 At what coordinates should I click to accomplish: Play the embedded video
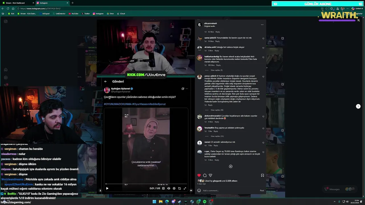[x=107, y=188]
